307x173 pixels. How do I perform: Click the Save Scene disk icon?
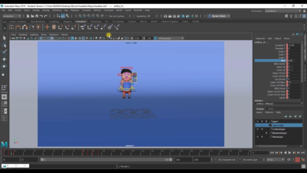[37, 16]
